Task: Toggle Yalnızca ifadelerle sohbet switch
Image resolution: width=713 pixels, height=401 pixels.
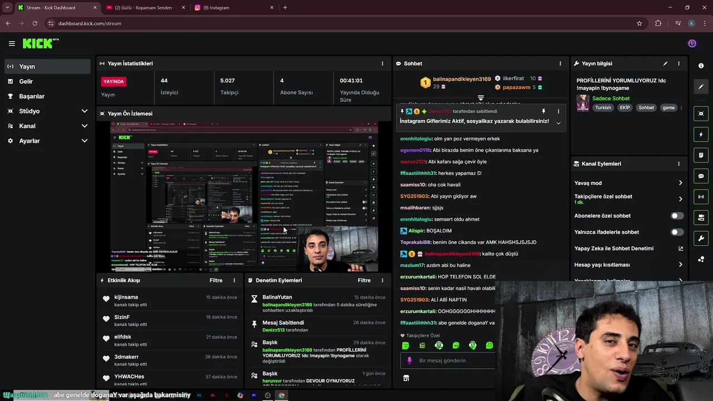Action: (677, 232)
